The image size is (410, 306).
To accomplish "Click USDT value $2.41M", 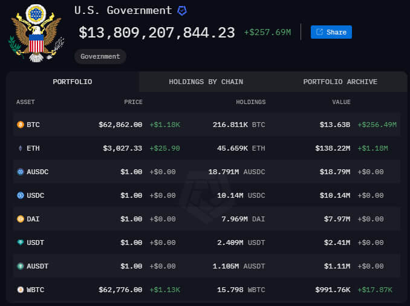I will 337,243.
